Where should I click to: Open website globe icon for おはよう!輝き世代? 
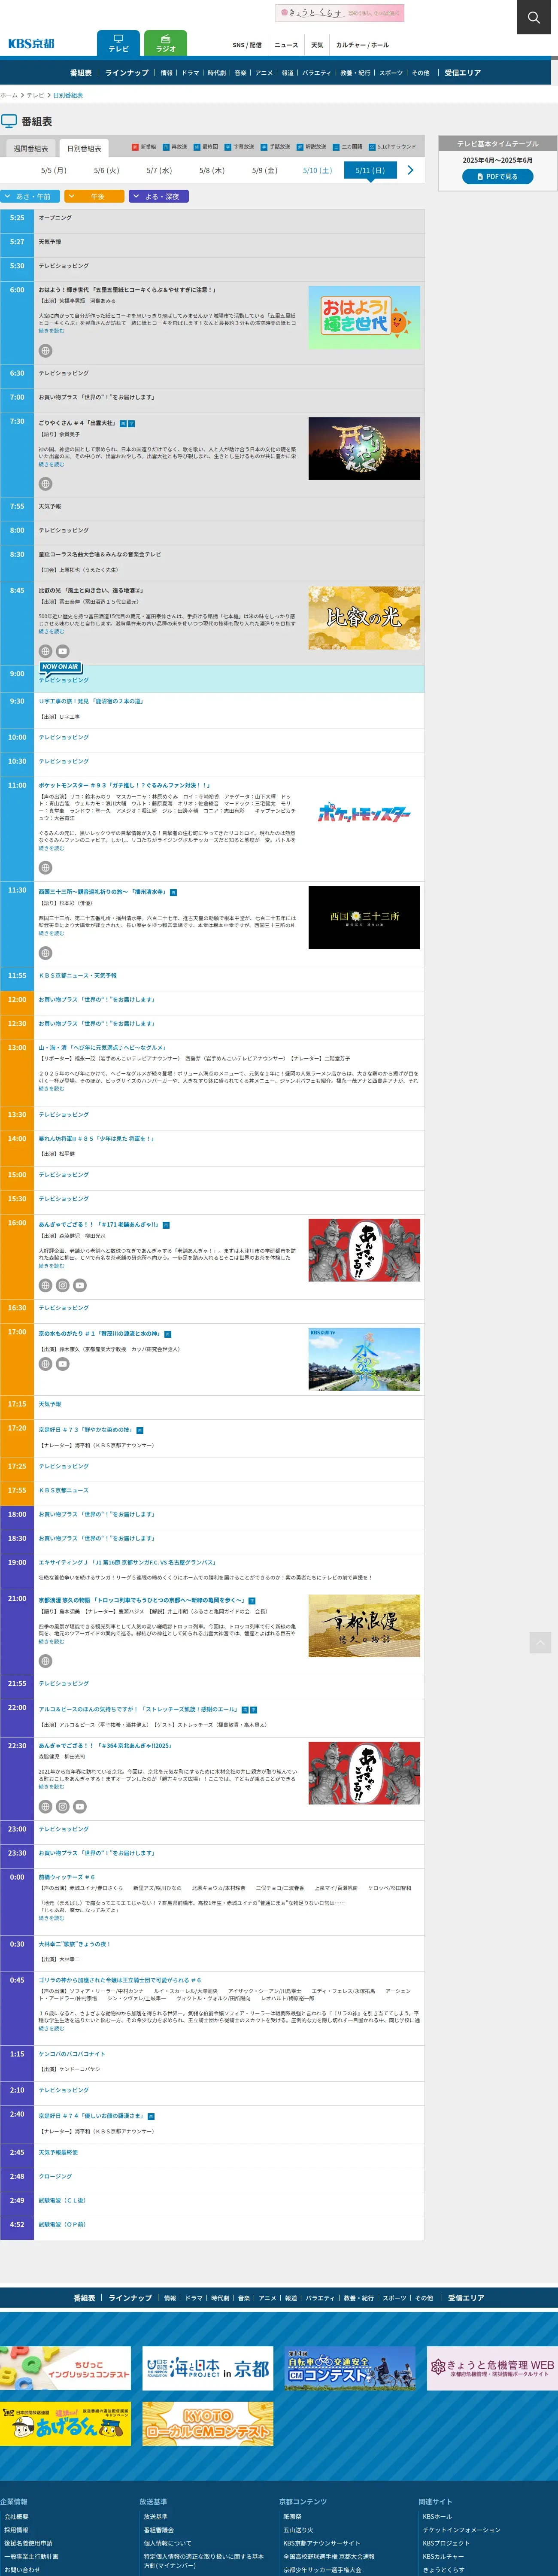click(45, 351)
